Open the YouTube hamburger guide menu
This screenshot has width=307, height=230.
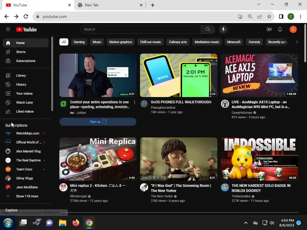click(x=8, y=29)
